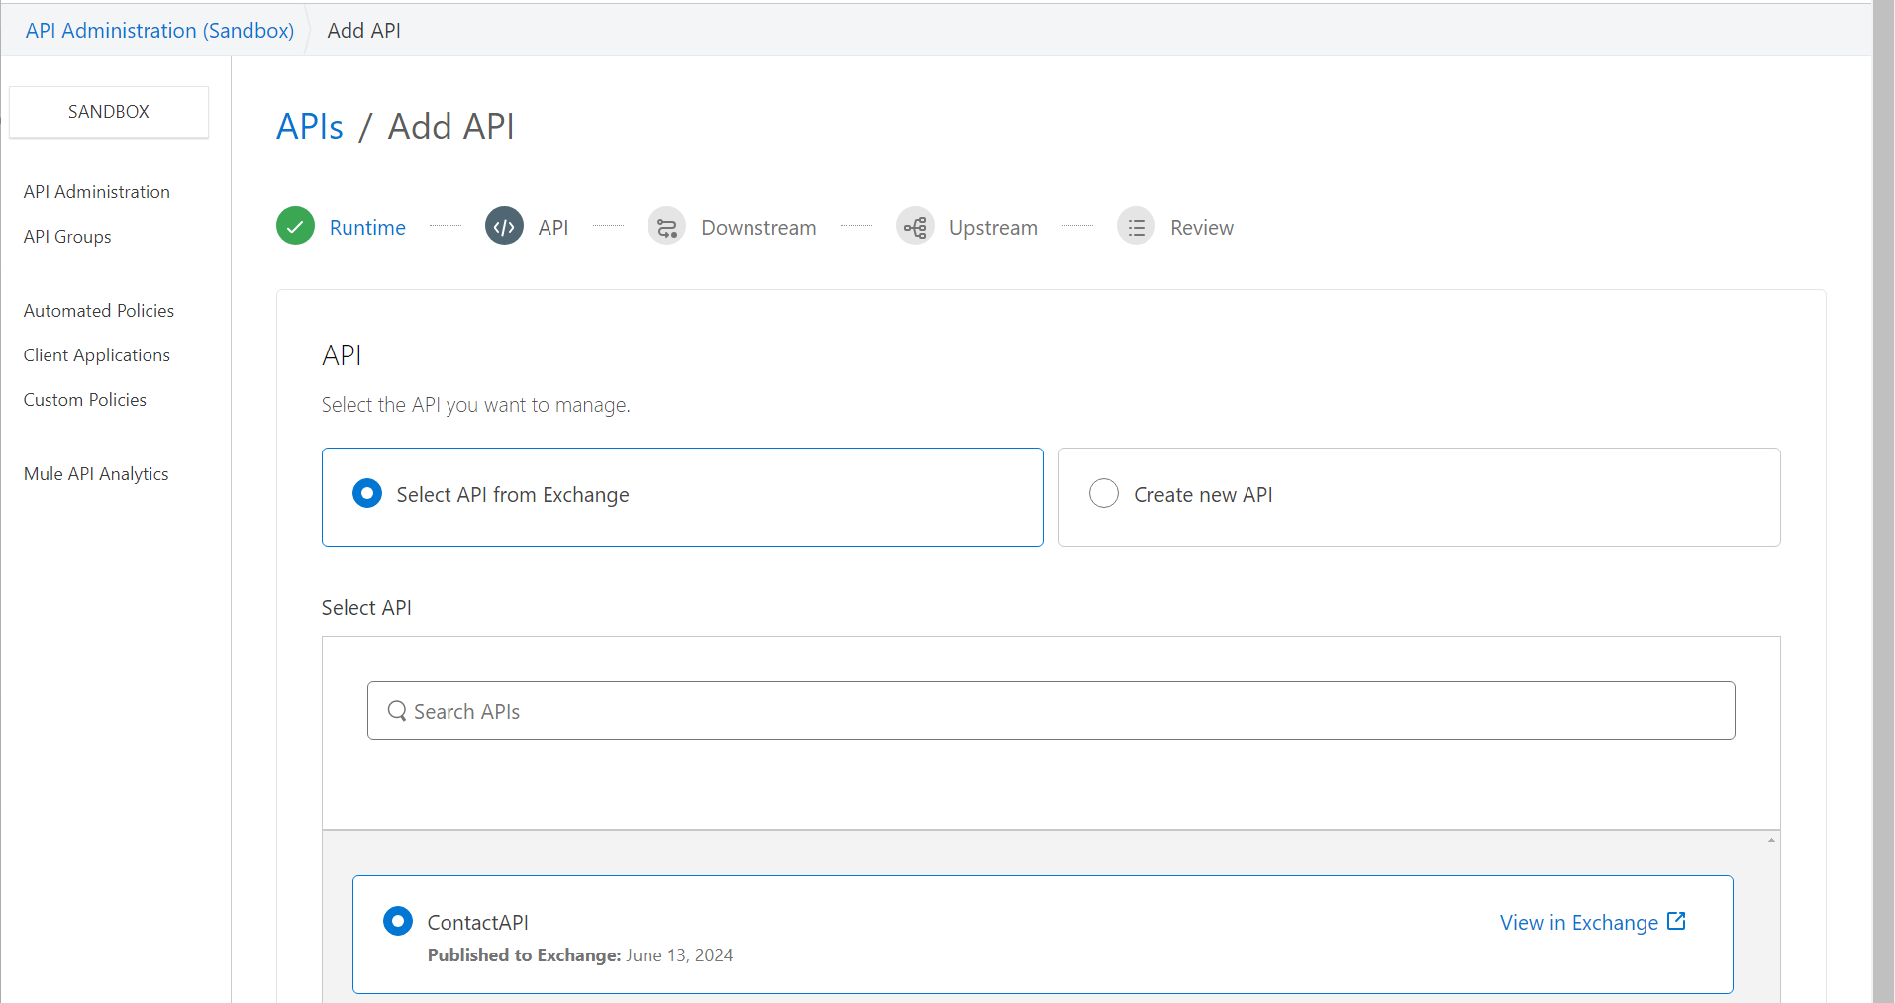
Task: Choose the Create new API option
Action: pos(1103,493)
